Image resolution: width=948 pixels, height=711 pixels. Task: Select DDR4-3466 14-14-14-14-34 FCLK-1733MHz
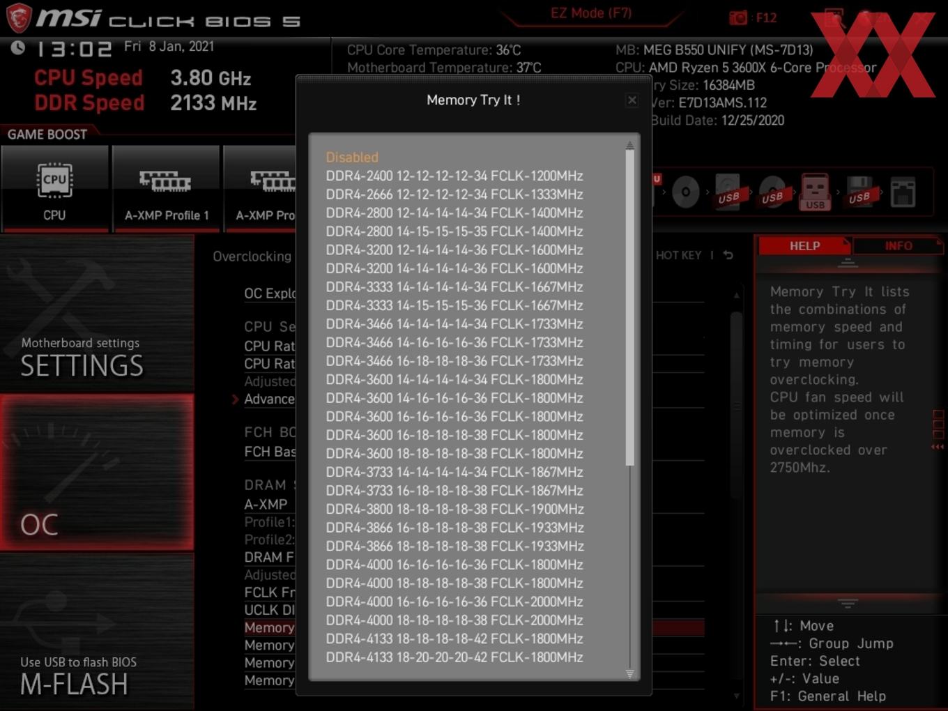454,324
